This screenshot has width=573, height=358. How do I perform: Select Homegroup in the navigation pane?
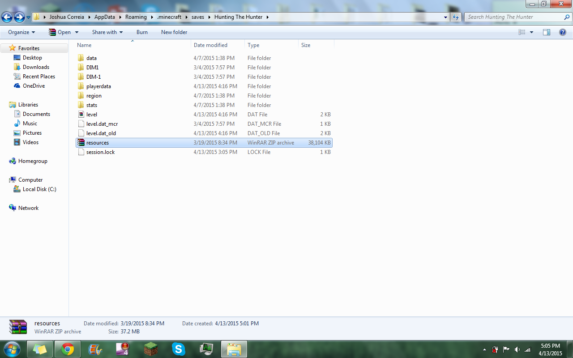click(x=33, y=161)
